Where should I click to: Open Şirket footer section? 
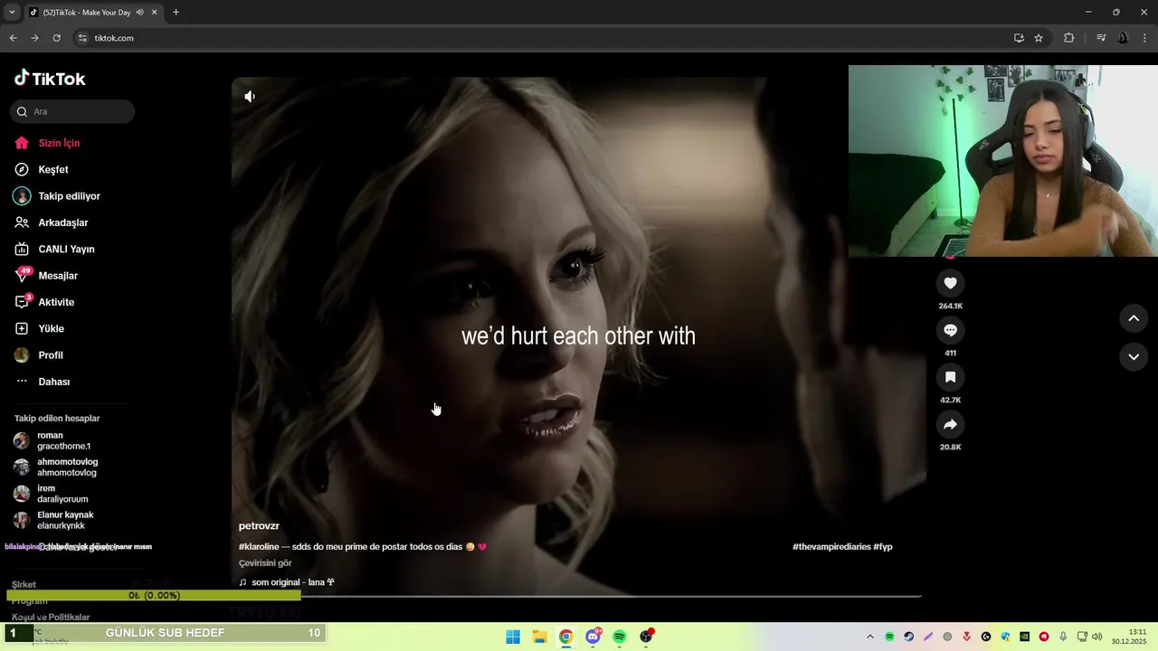[24, 584]
